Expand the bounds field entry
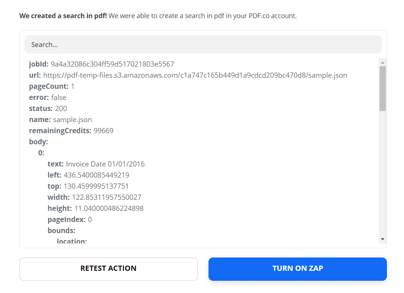The width and height of the screenshot is (404, 293). tap(62, 230)
